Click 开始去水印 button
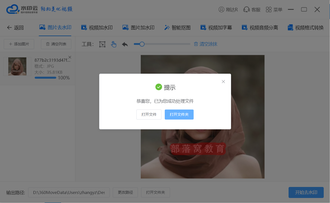This screenshot has height=203, width=330. [x=306, y=192]
